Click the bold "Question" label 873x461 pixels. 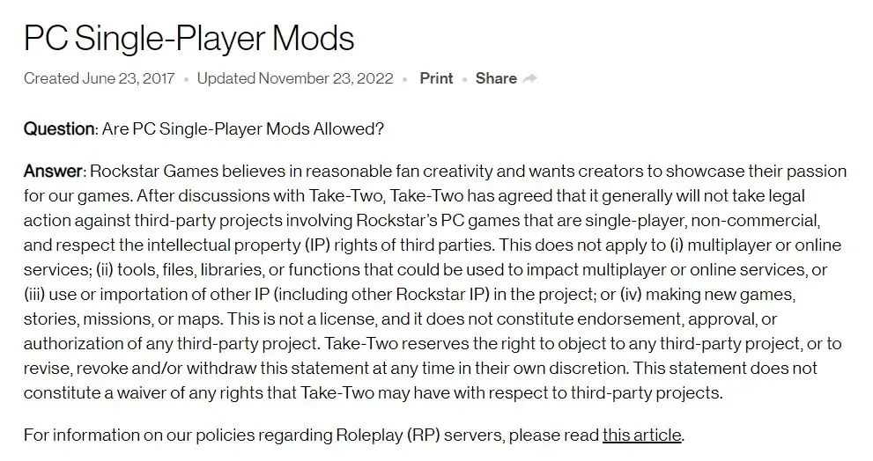(59, 128)
